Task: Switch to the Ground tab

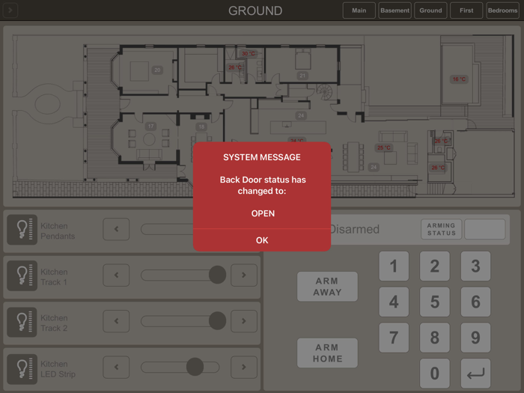Action: (430, 10)
